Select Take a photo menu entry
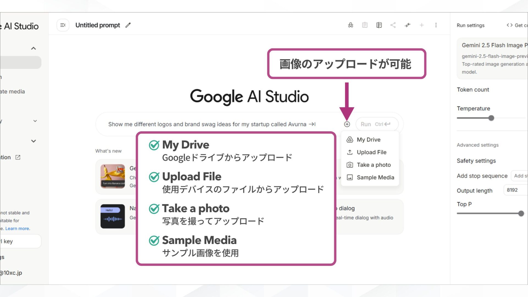The height and width of the screenshot is (297, 528). coord(373,165)
